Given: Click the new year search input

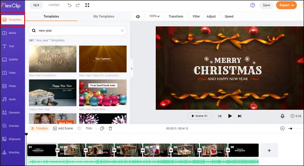Looking at the screenshot, I should (x=78, y=30).
